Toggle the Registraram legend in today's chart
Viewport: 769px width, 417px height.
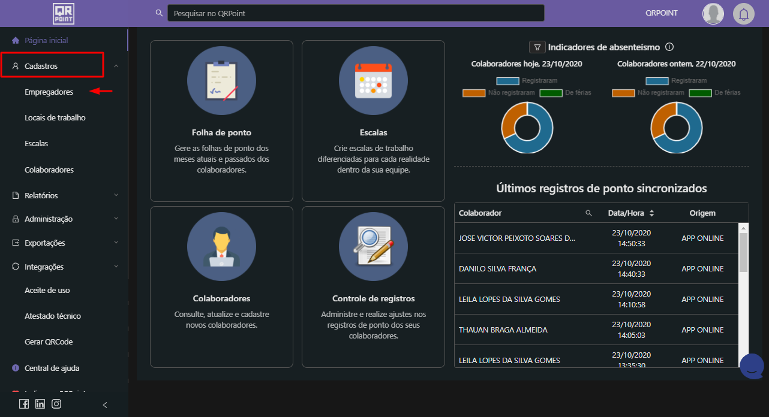pos(507,81)
